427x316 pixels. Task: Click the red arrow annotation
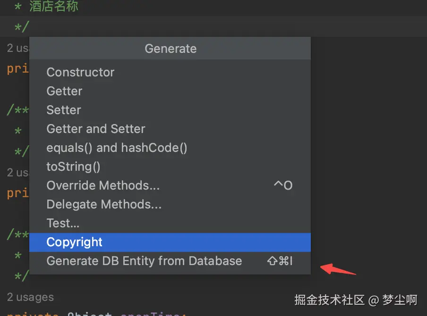338,269
